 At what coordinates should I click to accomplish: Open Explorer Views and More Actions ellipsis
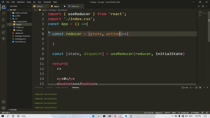coord(29,6)
